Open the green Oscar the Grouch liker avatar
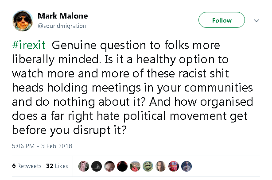272x180 pixels. pyautogui.click(x=148, y=166)
